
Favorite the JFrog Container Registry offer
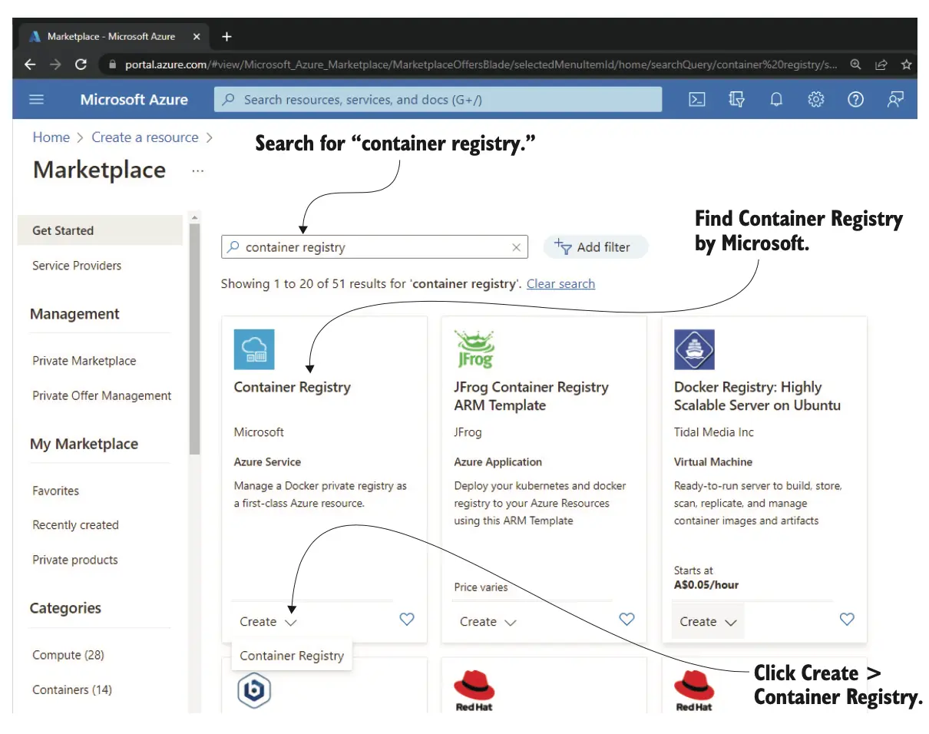pos(626,620)
